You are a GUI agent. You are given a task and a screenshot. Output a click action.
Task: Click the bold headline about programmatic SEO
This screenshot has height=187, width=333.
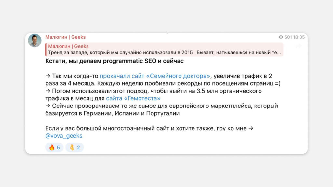point(114,61)
